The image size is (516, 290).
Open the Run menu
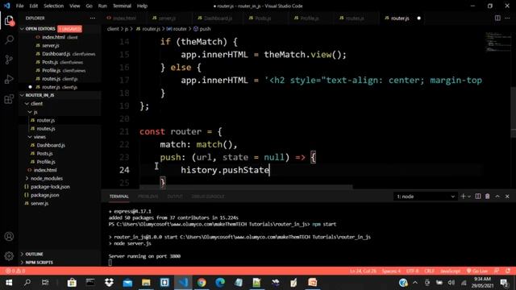pyautogui.click(x=102, y=6)
